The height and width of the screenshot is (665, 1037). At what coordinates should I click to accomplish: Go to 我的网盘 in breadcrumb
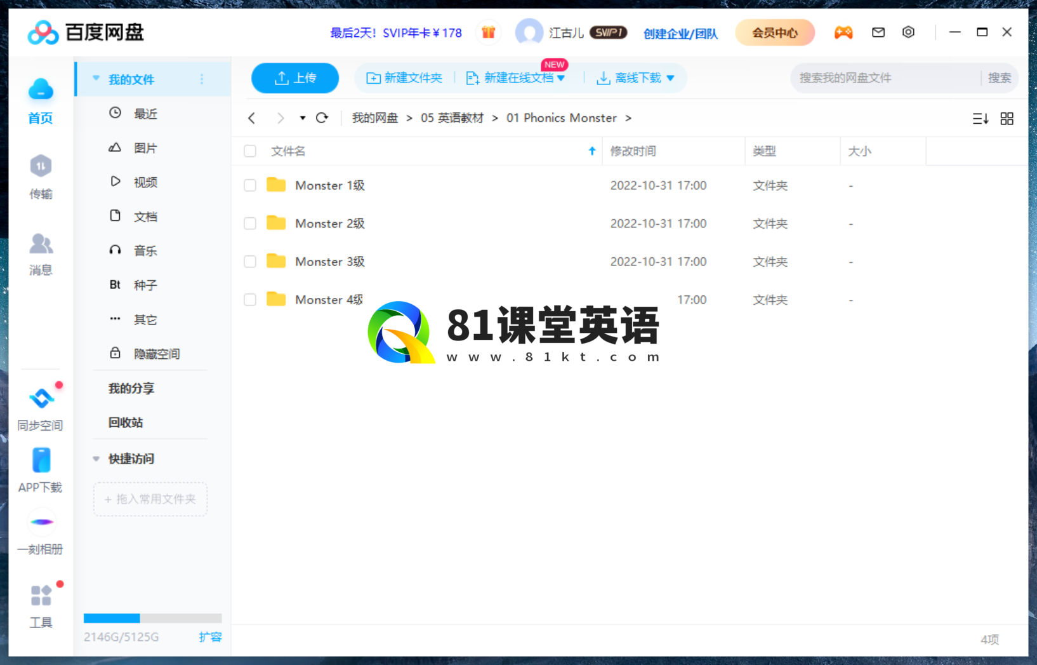pyautogui.click(x=375, y=118)
